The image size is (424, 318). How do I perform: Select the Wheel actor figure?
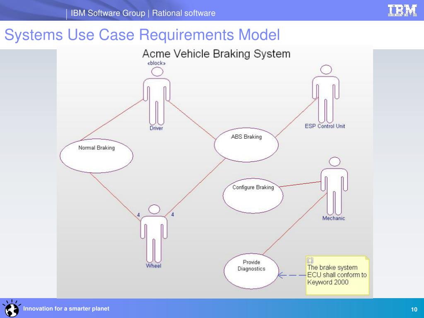(x=154, y=234)
